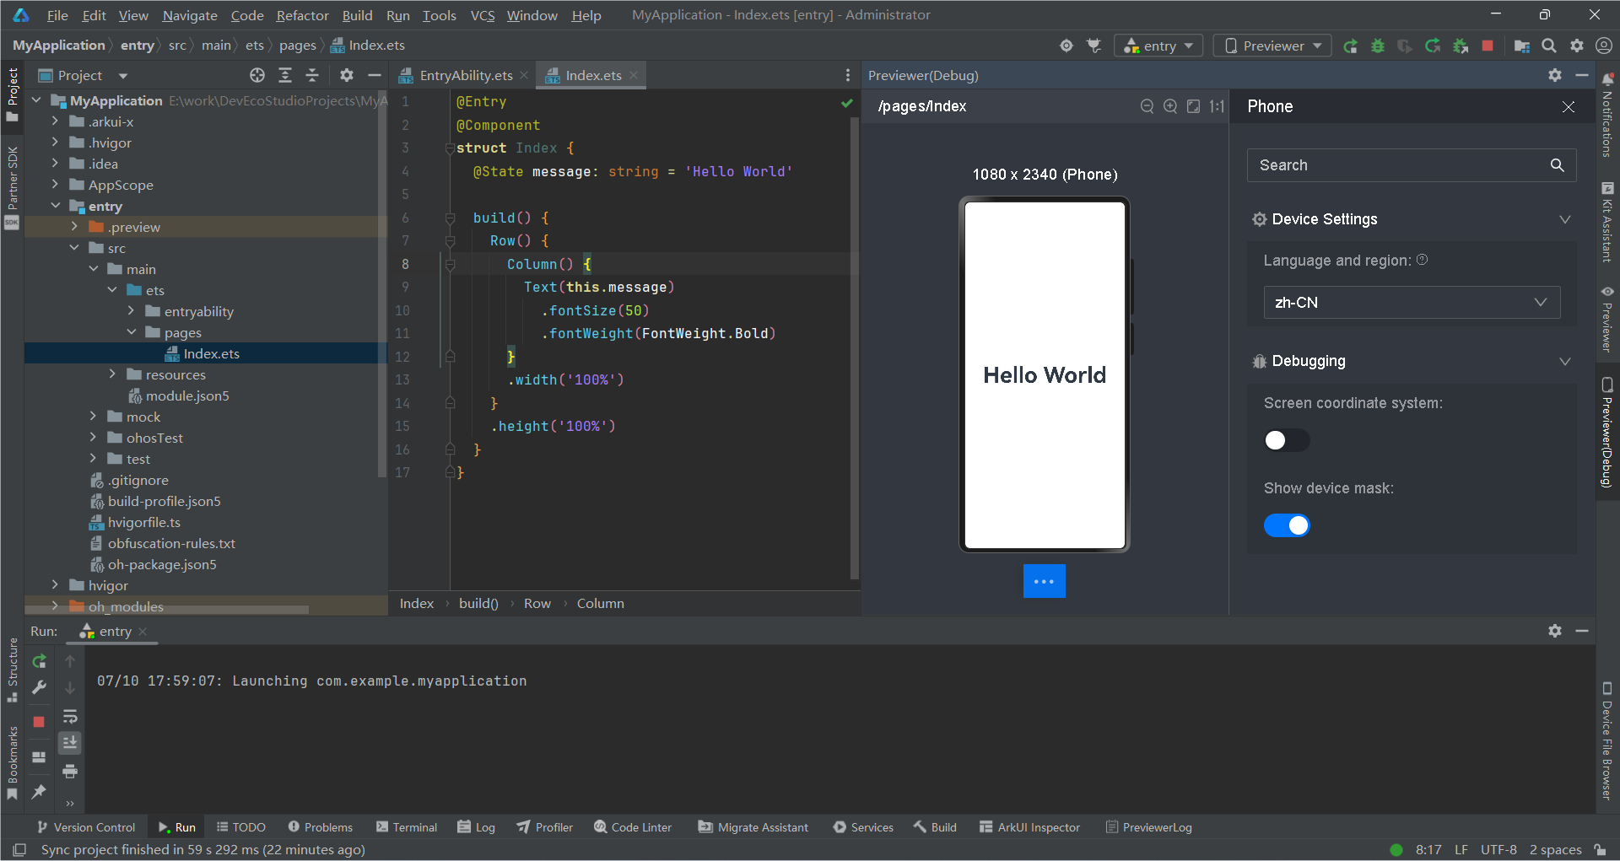
Task: Disable the Show device mask switch
Action: click(1286, 525)
